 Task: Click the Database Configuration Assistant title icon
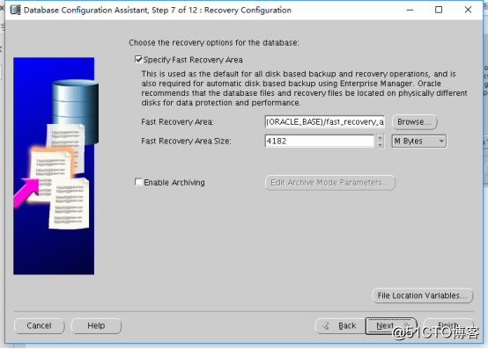pos(15,10)
